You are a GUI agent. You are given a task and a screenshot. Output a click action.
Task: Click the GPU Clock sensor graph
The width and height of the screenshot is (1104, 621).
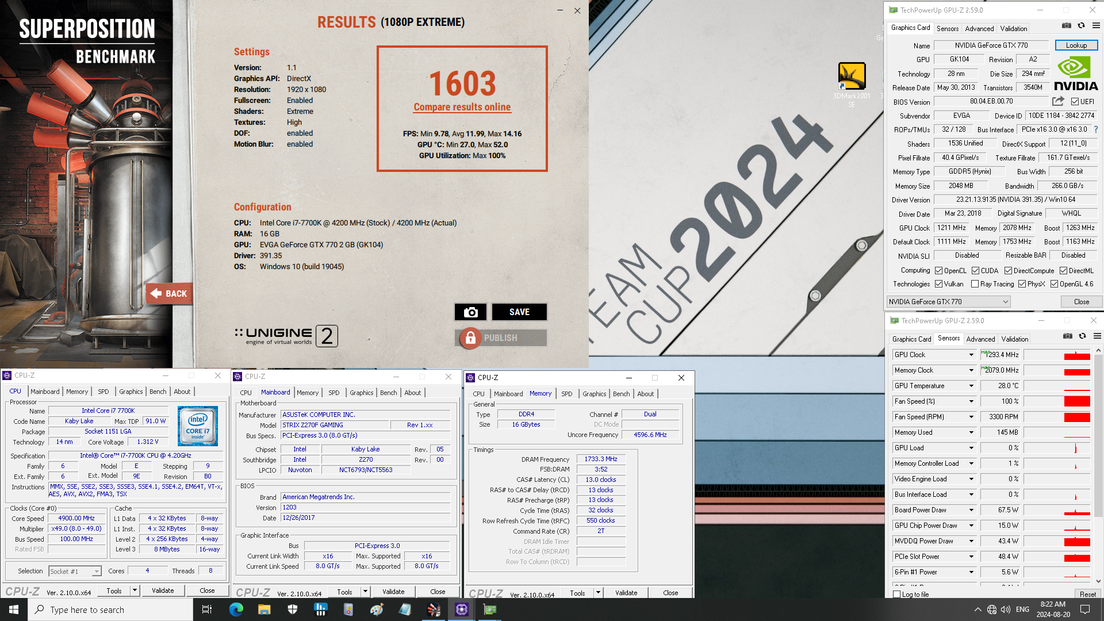point(1057,355)
